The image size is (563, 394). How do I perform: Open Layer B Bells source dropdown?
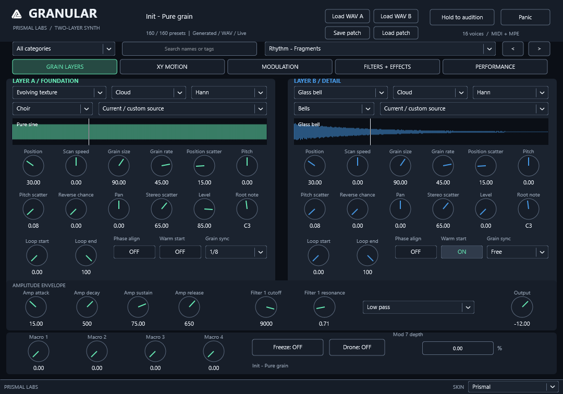(334, 109)
